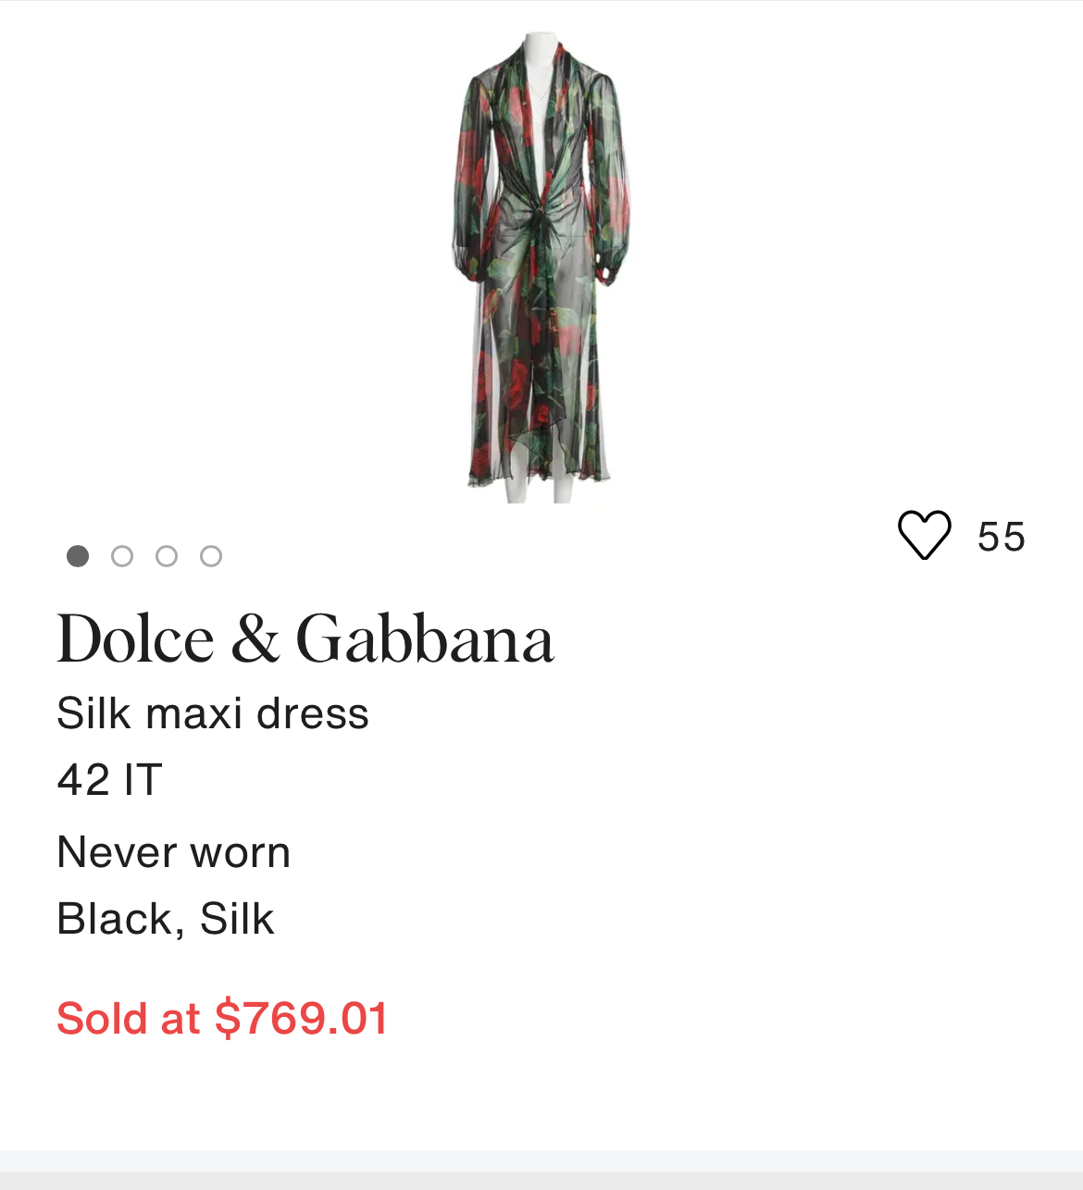Click the Silk maxi dress title
The height and width of the screenshot is (1190, 1083).
coord(213,713)
